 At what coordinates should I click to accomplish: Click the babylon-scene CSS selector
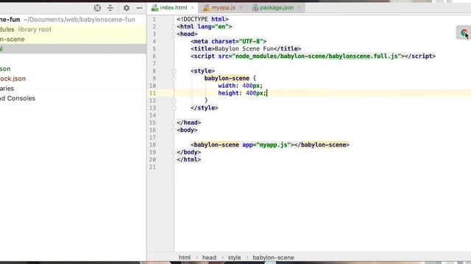[x=227, y=78]
